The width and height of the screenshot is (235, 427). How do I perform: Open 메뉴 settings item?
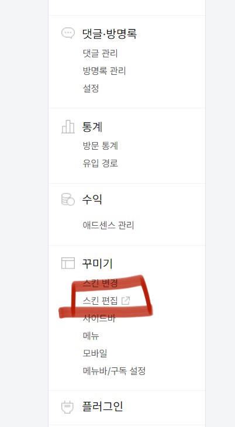tap(91, 336)
